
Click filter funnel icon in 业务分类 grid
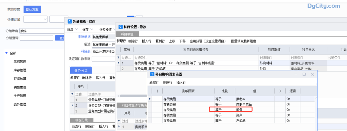pos(72,95)
